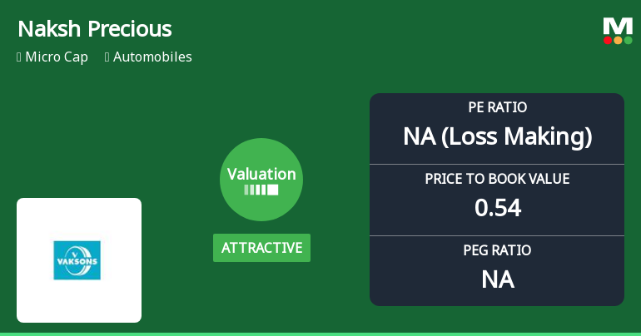Click the orange dot under the M logo
This screenshot has height=336, width=641.
tap(618, 40)
